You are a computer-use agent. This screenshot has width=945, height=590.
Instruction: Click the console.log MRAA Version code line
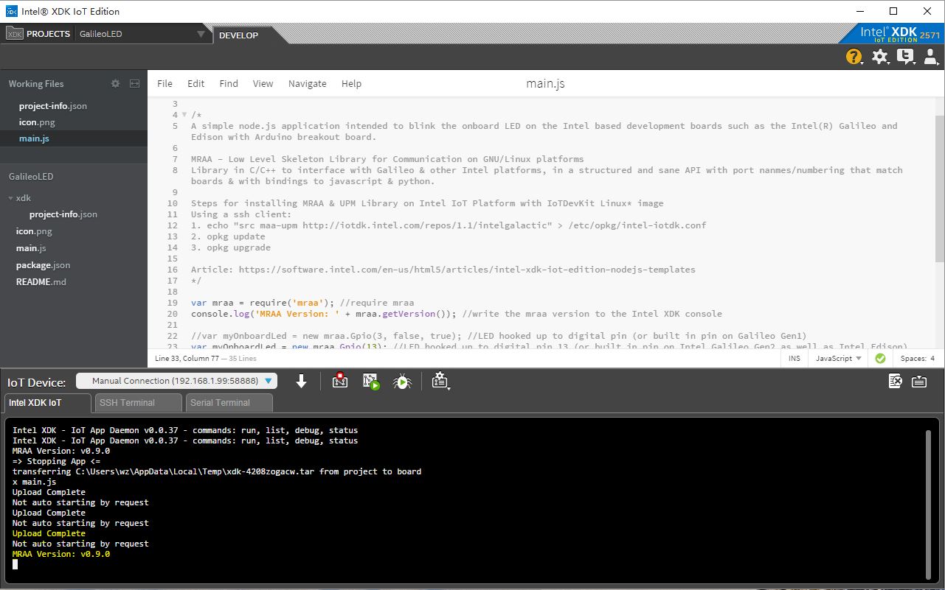pos(457,314)
